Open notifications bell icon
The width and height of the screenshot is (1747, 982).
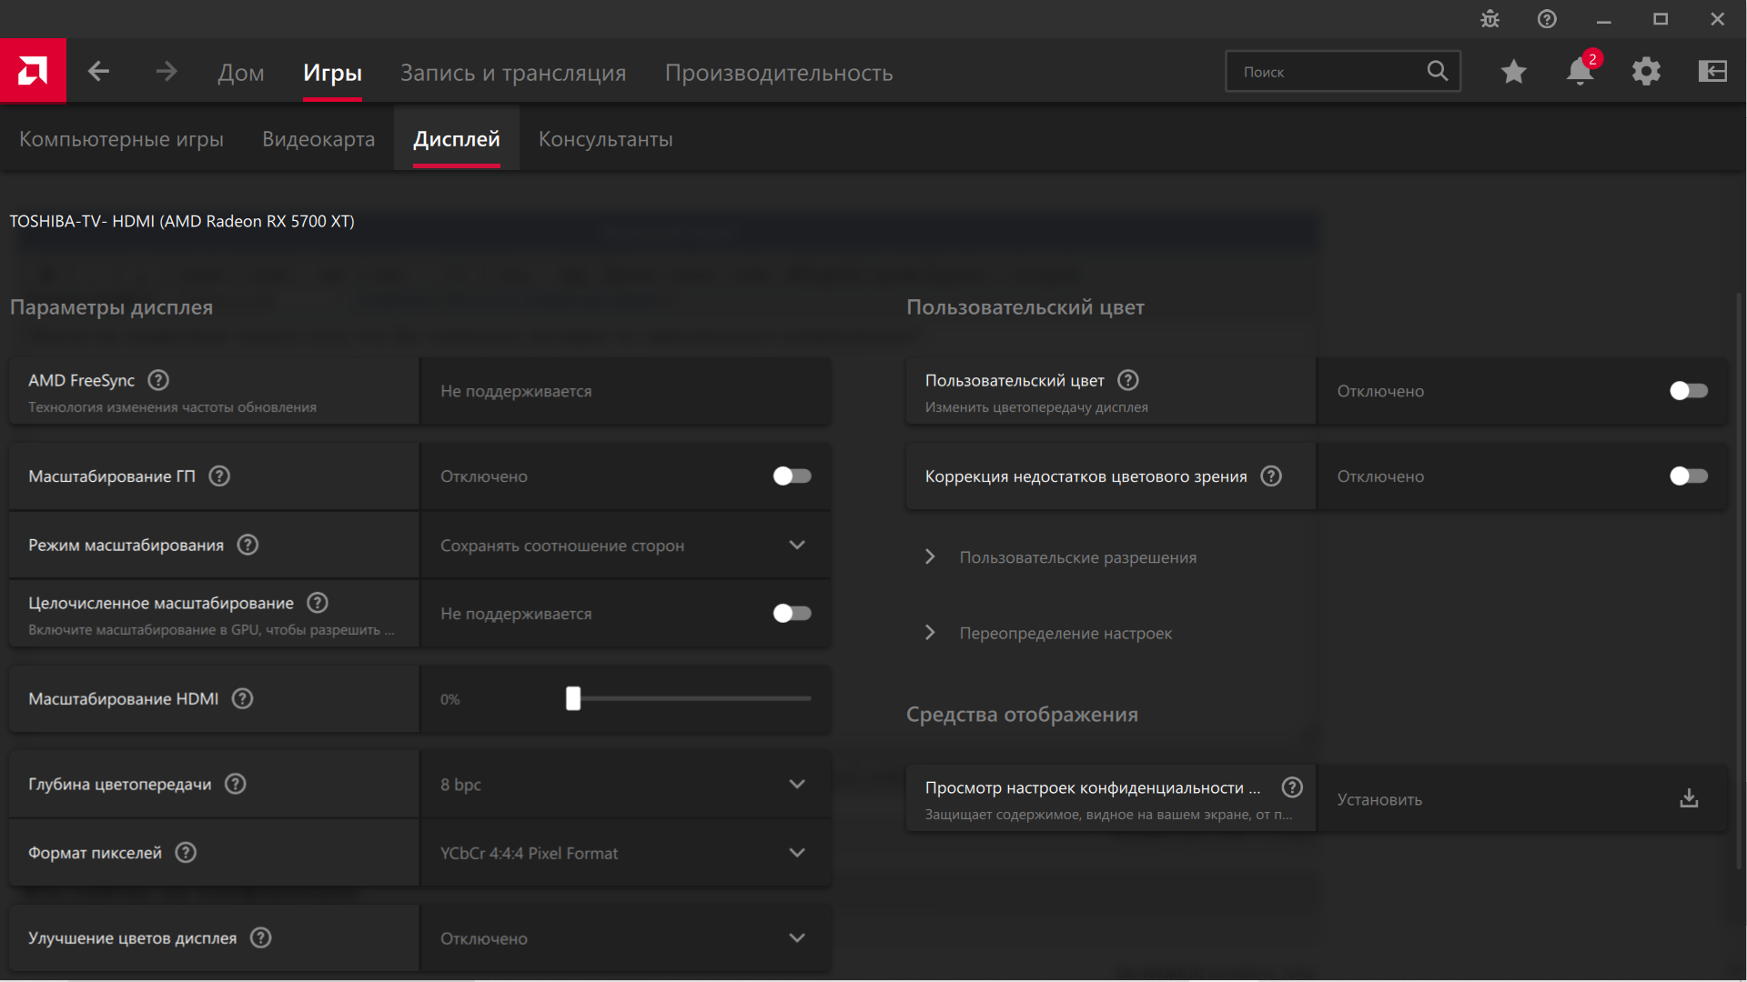pyautogui.click(x=1580, y=71)
